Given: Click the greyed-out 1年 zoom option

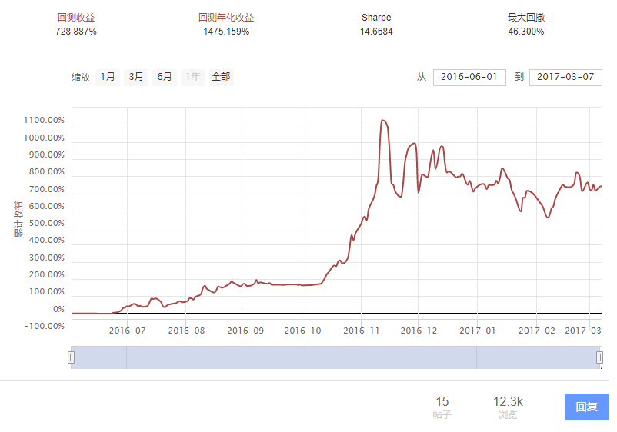Looking at the screenshot, I should (193, 77).
